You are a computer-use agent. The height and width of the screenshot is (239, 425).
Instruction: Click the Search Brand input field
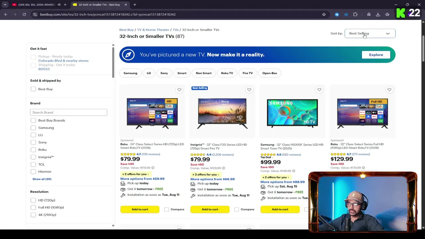pos(69,113)
